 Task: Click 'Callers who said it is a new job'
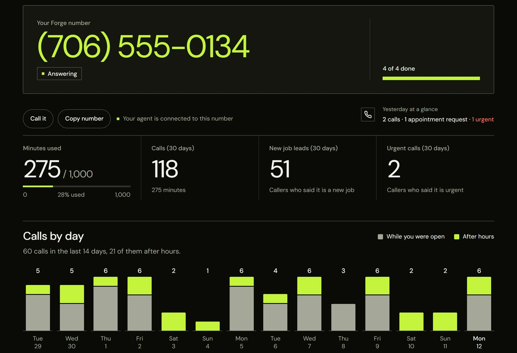311,190
